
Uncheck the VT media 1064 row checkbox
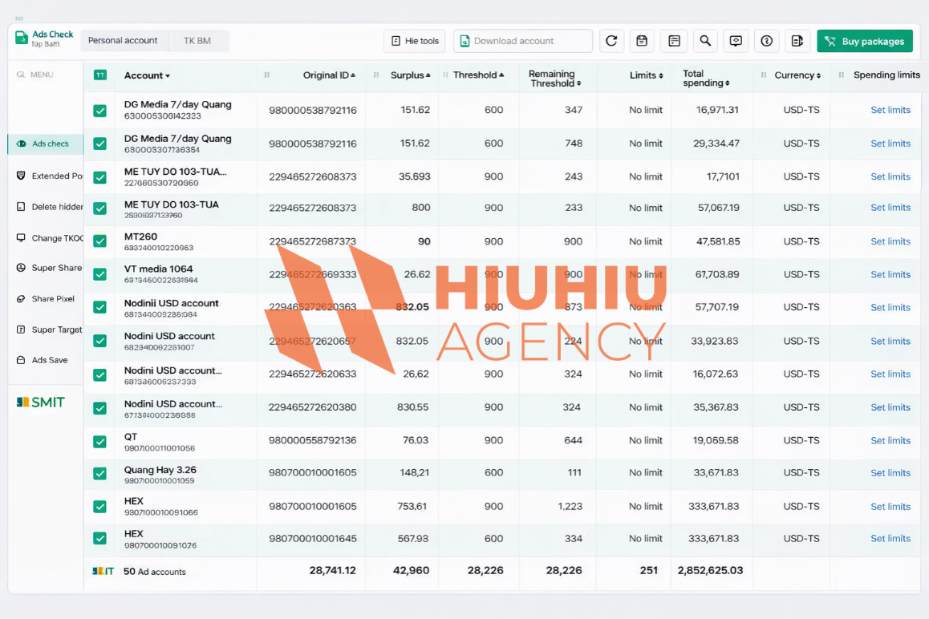(100, 274)
